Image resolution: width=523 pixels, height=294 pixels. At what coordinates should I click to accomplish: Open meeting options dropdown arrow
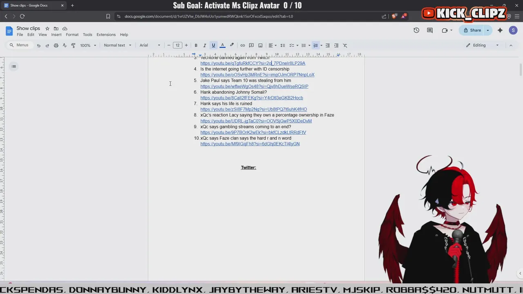pos(451,30)
